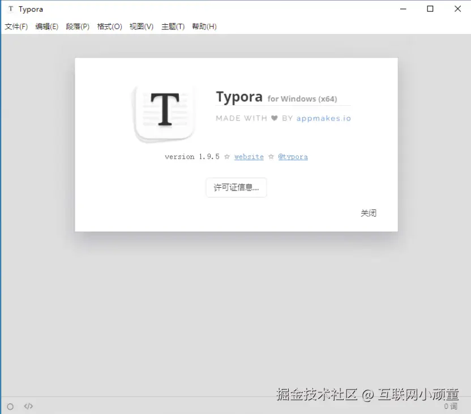
Task: Open the @typora link
Action: pyautogui.click(x=293, y=157)
